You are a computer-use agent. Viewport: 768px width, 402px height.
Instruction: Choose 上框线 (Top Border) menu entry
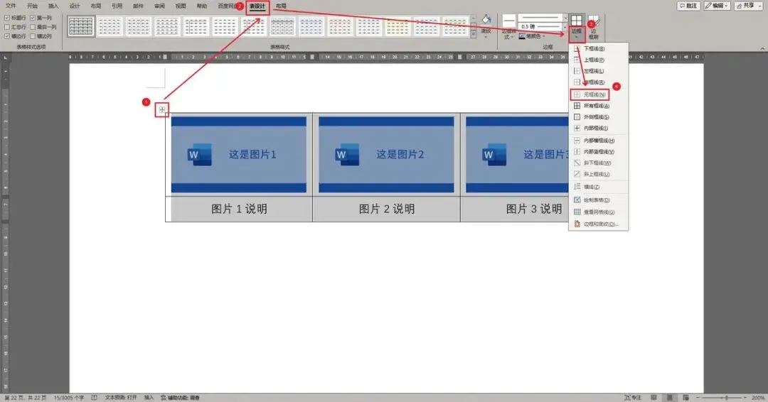click(594, 60)
